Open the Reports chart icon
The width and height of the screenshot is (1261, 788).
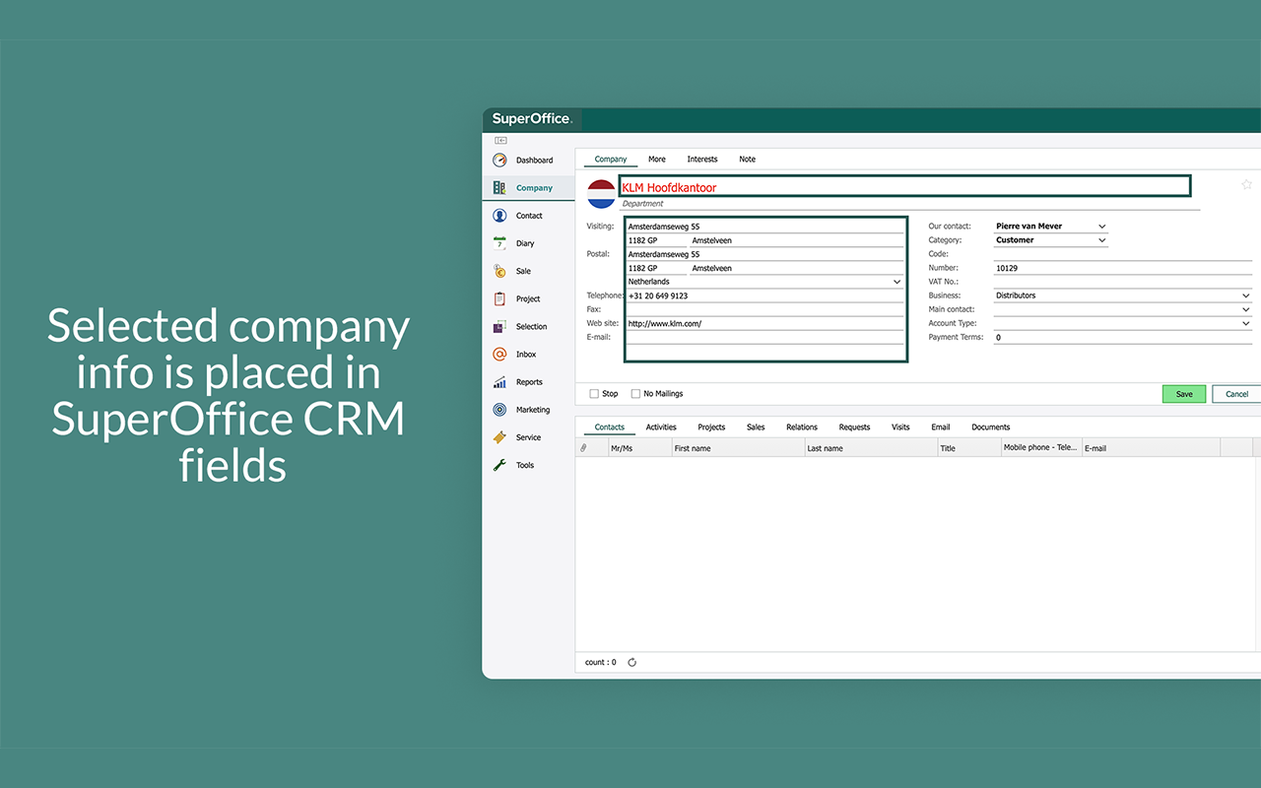coord(499,381)
